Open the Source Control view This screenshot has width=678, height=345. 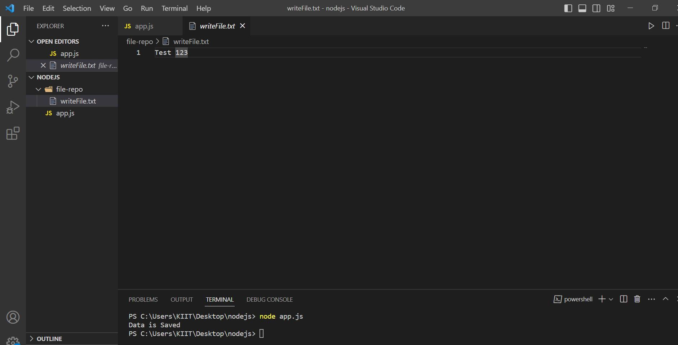(13, 81)
